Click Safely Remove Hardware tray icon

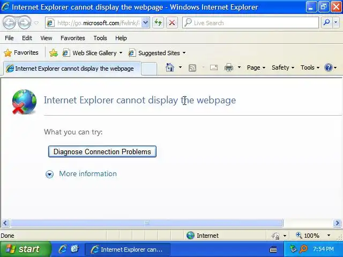[293, 249]
